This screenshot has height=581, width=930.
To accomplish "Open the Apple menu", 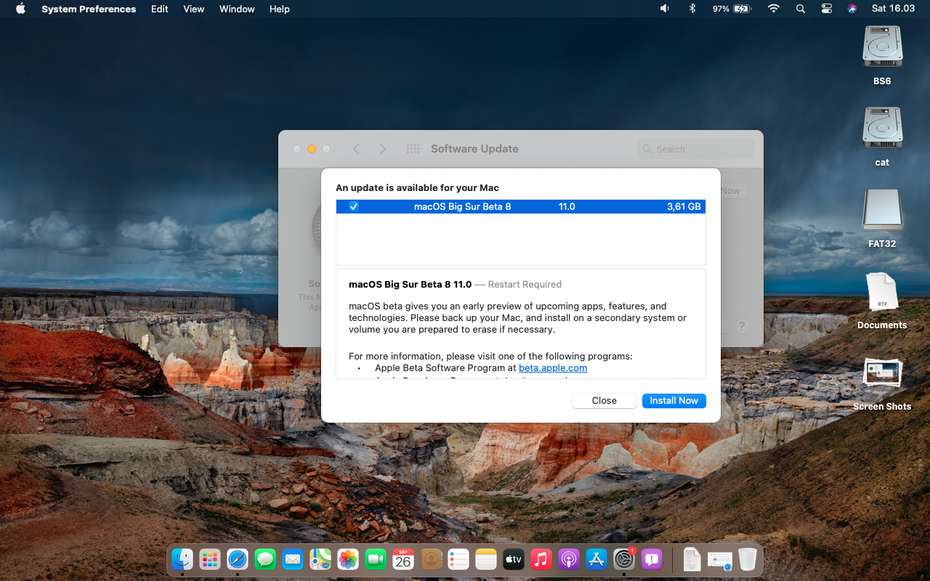I will point(20,9).
